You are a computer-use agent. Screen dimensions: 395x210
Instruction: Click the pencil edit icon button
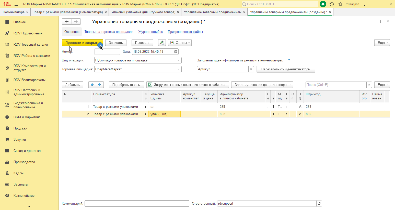point(162,43)
